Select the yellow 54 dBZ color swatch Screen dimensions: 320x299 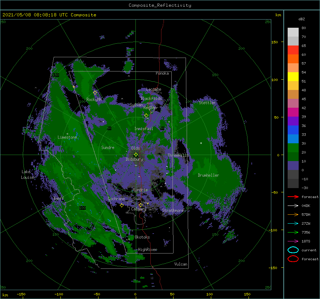(293, 76)
